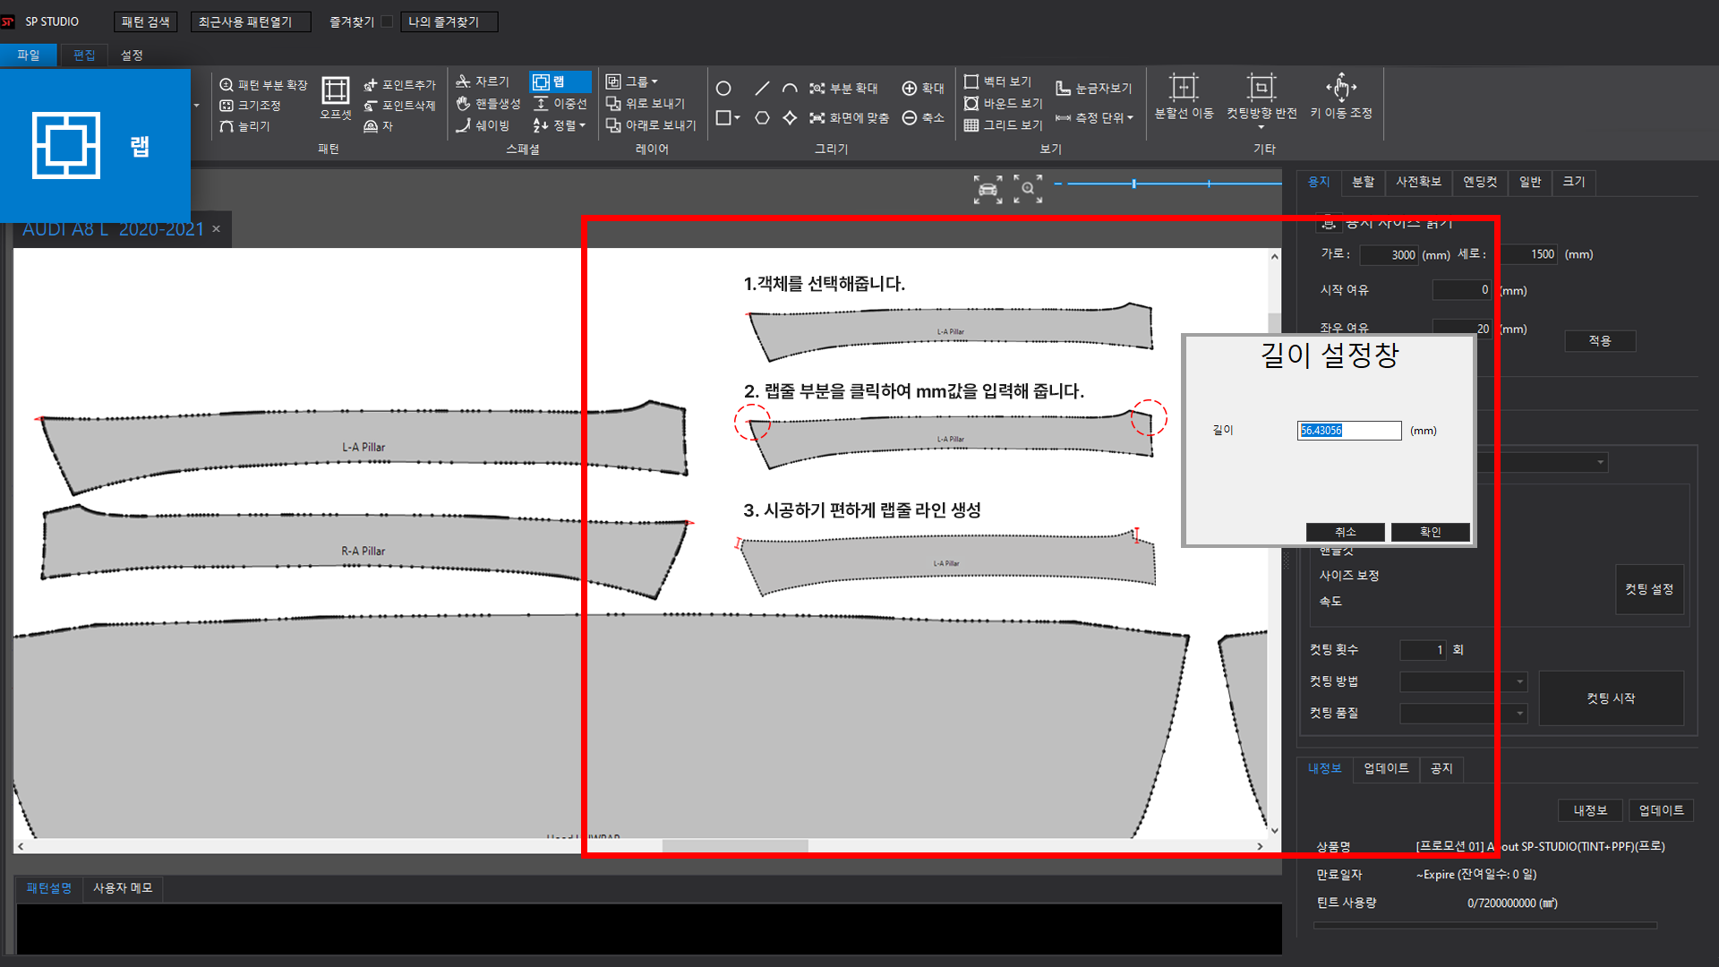Select the hexagon polygon drawing tool
Screen dimensions: 1719x967
coord(762,118)
